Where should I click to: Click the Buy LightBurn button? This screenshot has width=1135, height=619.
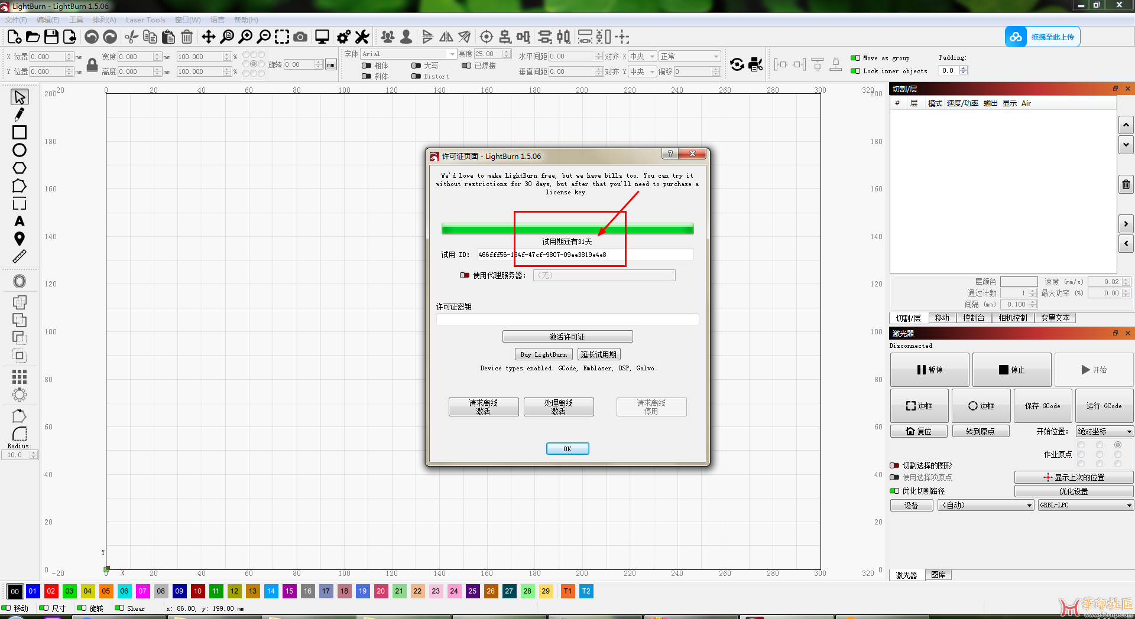point(544,354)
